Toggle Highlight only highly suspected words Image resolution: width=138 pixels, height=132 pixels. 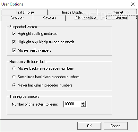[14, 42]
